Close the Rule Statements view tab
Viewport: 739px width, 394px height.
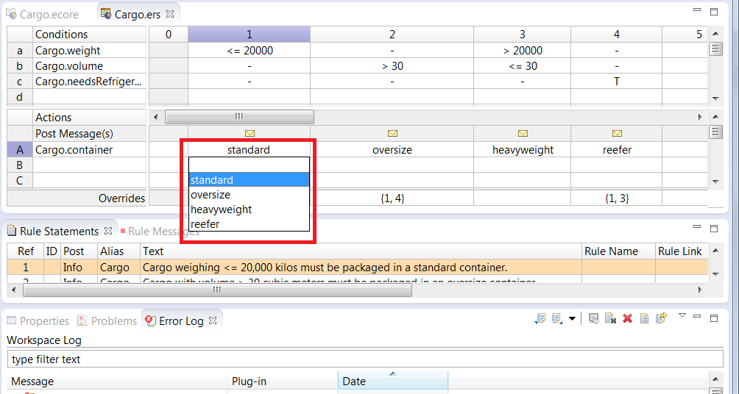(108, 231)
